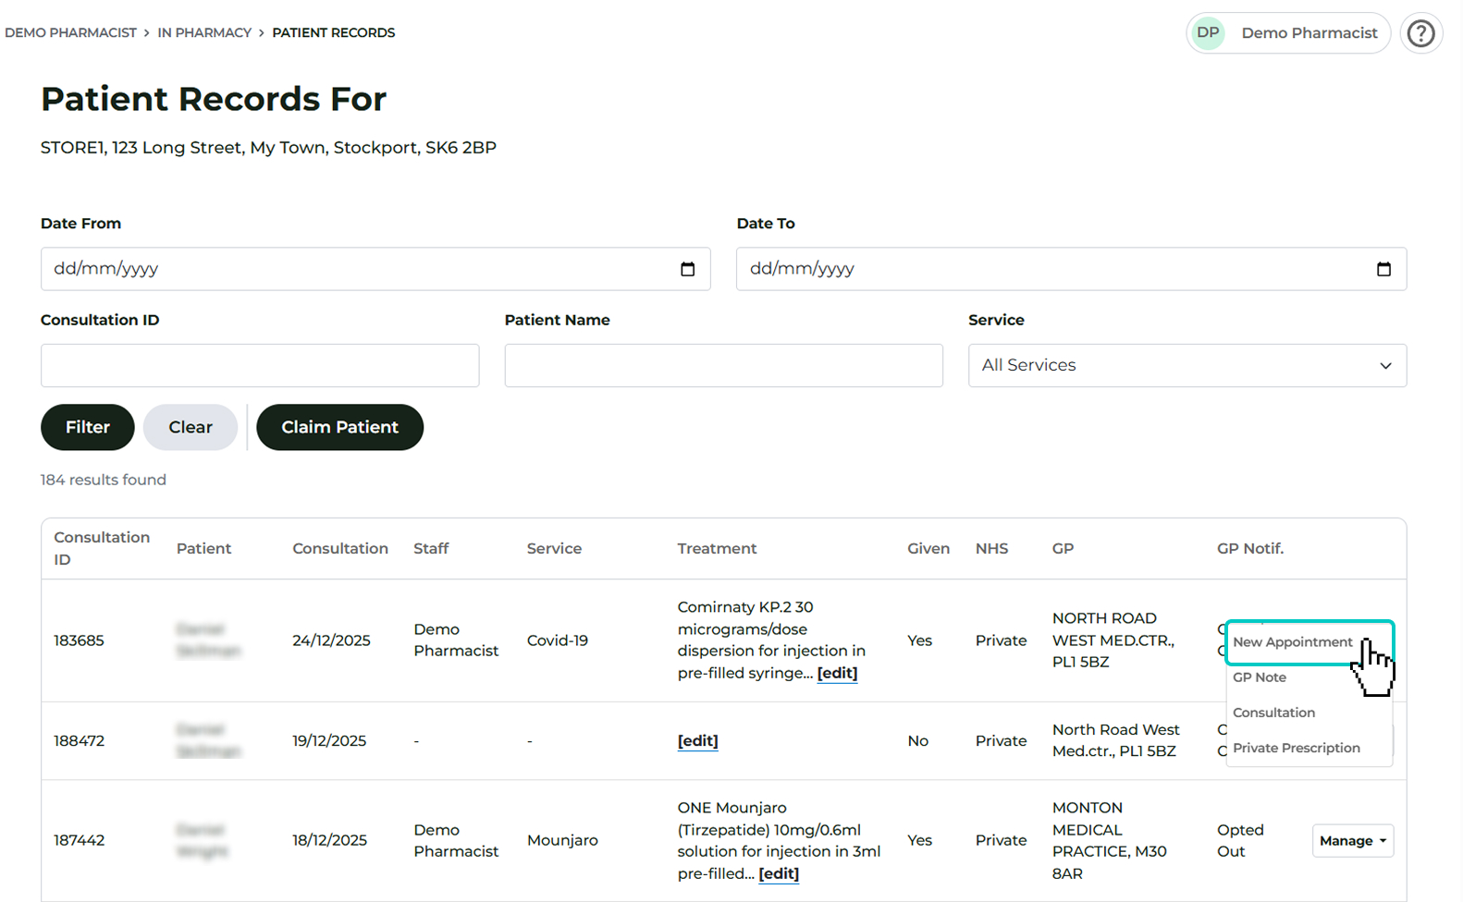Expand the All Services dropdown
This screenshot has height=902, width=1463.
click(1186, 366)
